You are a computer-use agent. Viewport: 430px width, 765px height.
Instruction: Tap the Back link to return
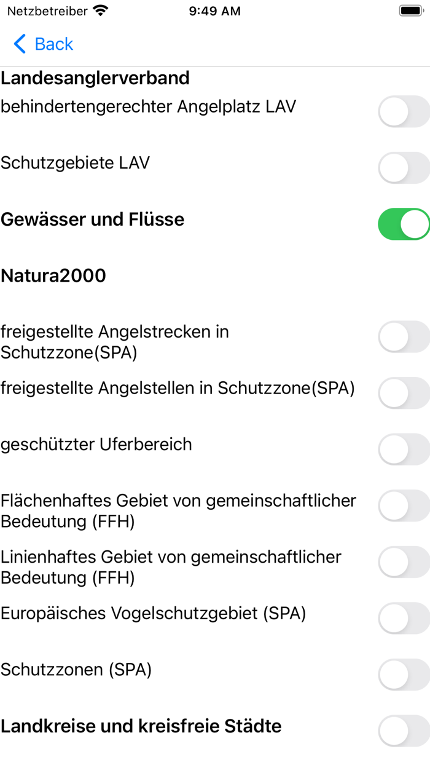tap(54, 44)
